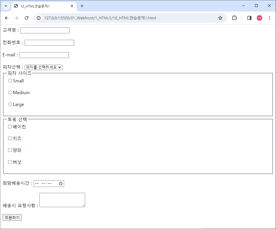The width and height of the screenshot is (276, 229).
Task: Open Chrome three-dot menu
Action: [270, 18]
